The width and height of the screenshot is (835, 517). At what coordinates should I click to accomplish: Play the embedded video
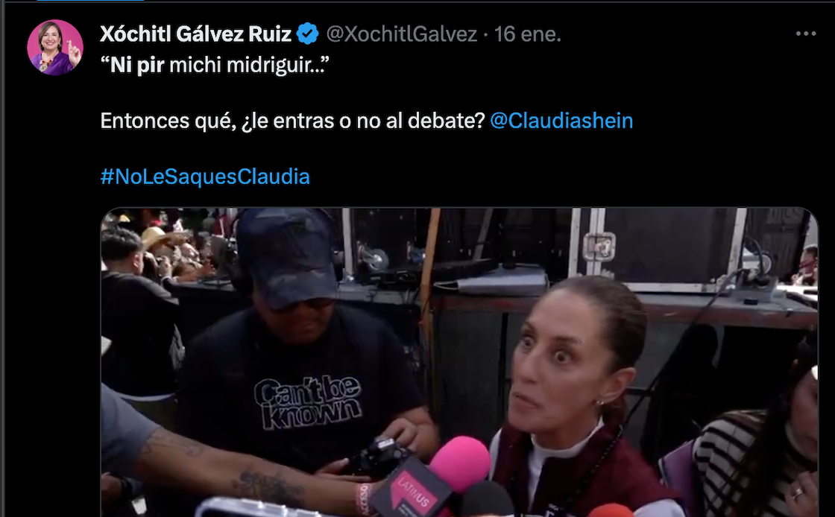[459, 362]
